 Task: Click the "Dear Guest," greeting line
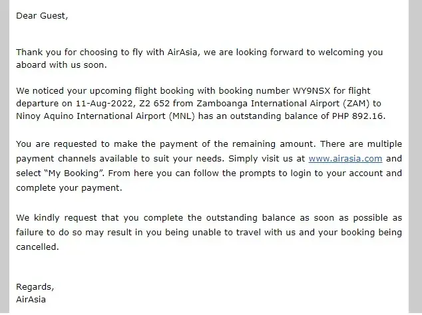[42, 15]
